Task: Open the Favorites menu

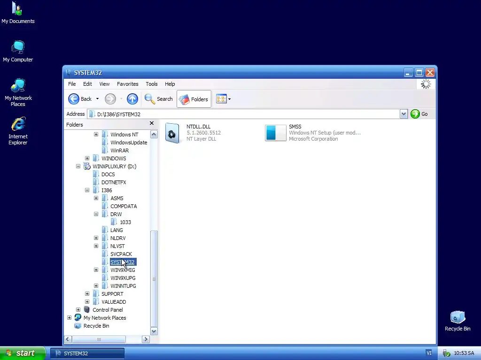Action: (128, 84)
